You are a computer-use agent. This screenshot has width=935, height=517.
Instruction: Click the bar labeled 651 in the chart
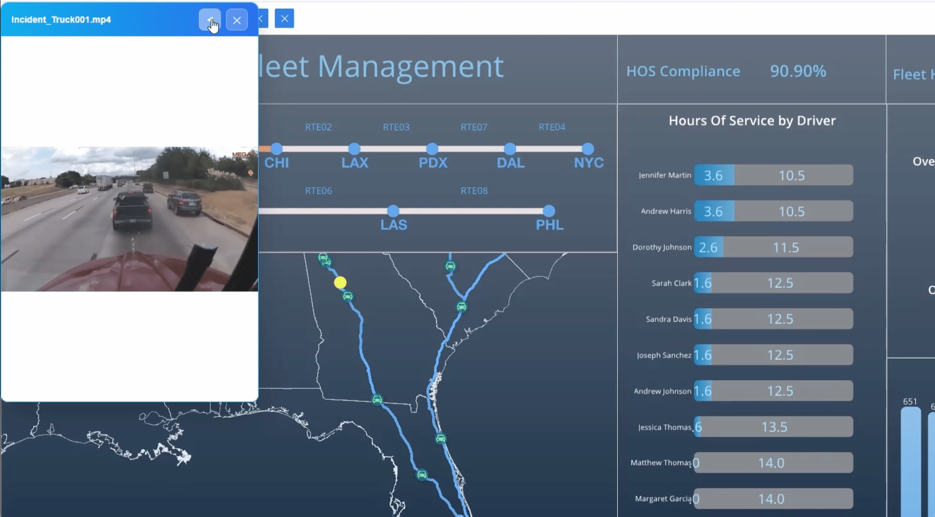(x=910, y=459)
